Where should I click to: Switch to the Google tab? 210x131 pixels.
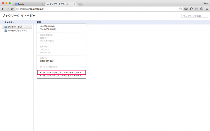[x=29, y=4]
